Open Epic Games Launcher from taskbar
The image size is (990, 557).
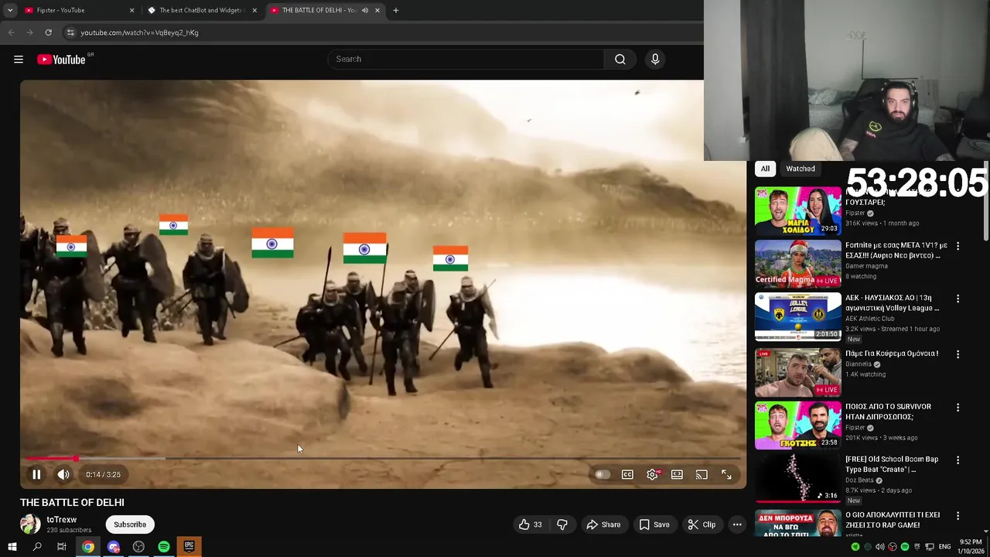tap(189, 547)
